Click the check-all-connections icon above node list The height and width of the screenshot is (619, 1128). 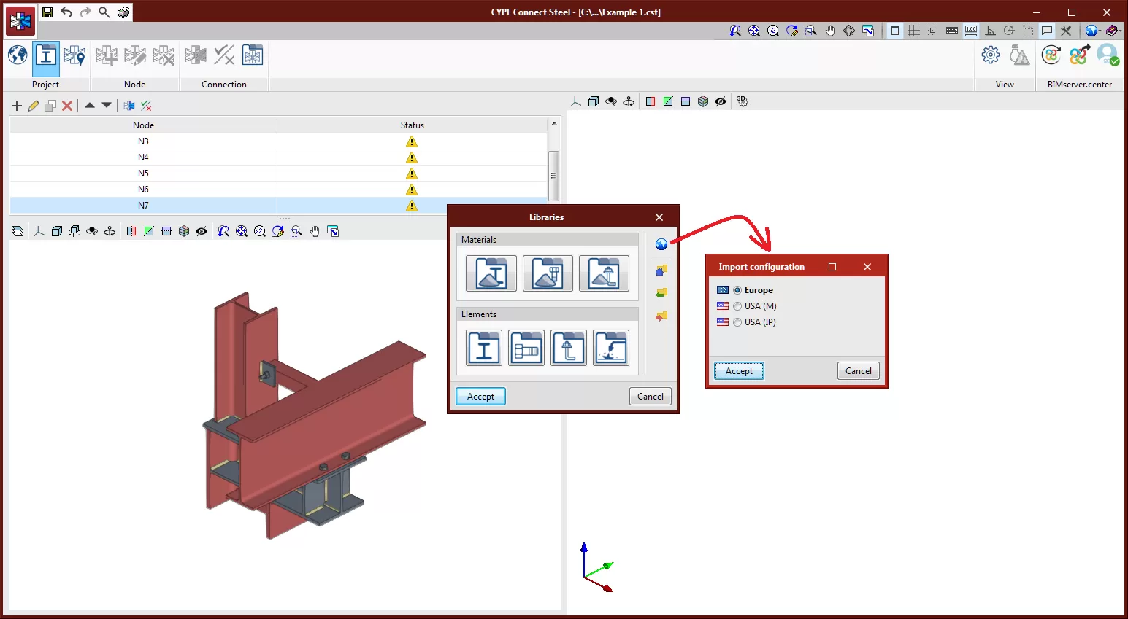tap(146, 106)
